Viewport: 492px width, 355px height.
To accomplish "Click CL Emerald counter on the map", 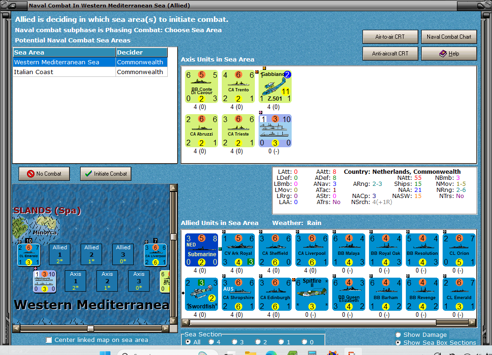I will pyautogui.click(x=28, y=255).
